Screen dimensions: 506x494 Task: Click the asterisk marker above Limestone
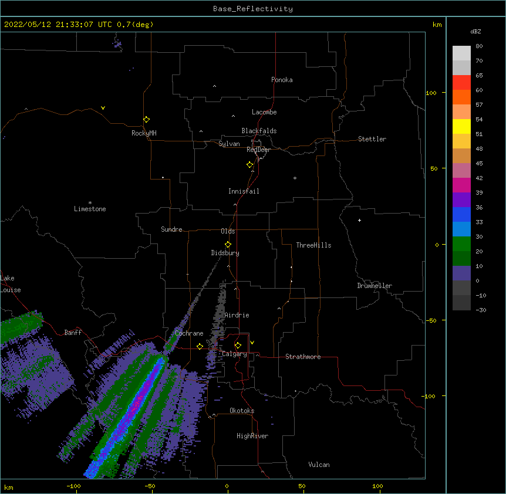coord(90,202)
